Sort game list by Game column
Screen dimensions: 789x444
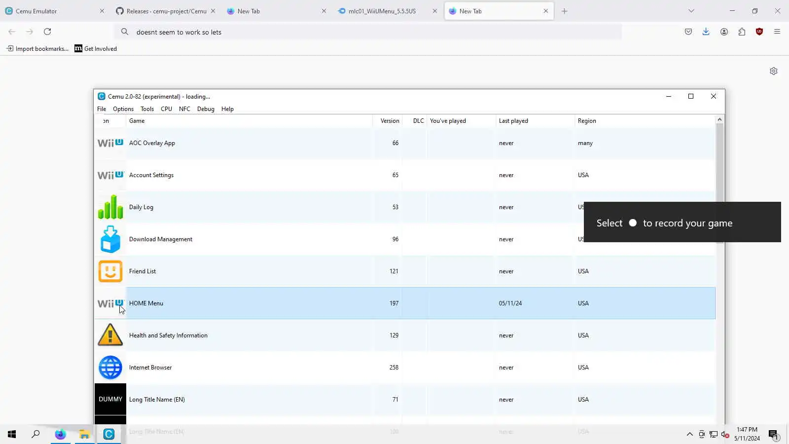coord(249,121)
